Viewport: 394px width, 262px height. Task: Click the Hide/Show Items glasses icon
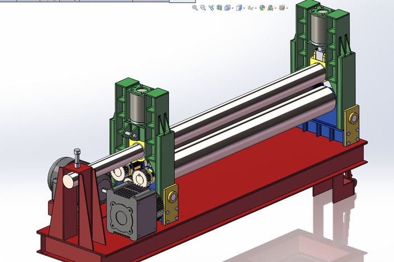pos(251,8)
